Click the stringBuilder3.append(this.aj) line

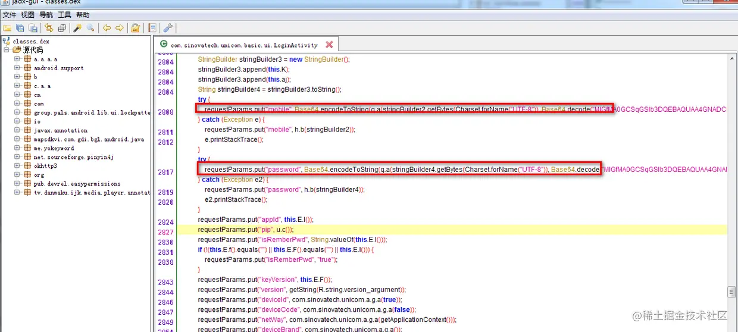(245, 80)
